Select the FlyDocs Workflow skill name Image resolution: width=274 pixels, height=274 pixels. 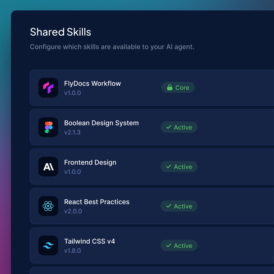92,84
